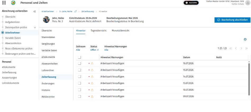The height and width of the screenshot is (112, 251).
Task: Click the table vertical scrollbar thumb
Action: pyautogui.click(x=249, y=79)
